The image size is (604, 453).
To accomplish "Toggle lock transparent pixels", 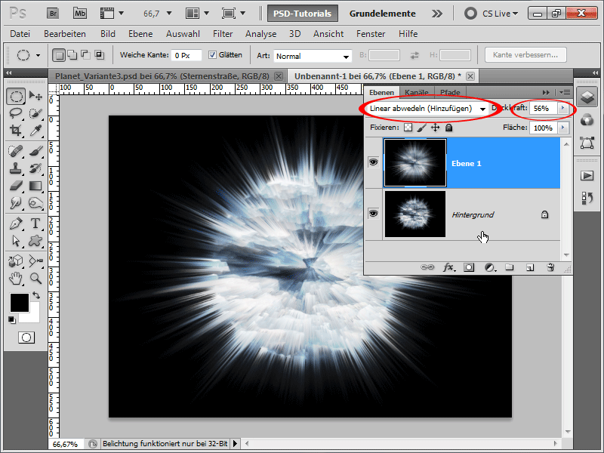I will tap(408, 128).
